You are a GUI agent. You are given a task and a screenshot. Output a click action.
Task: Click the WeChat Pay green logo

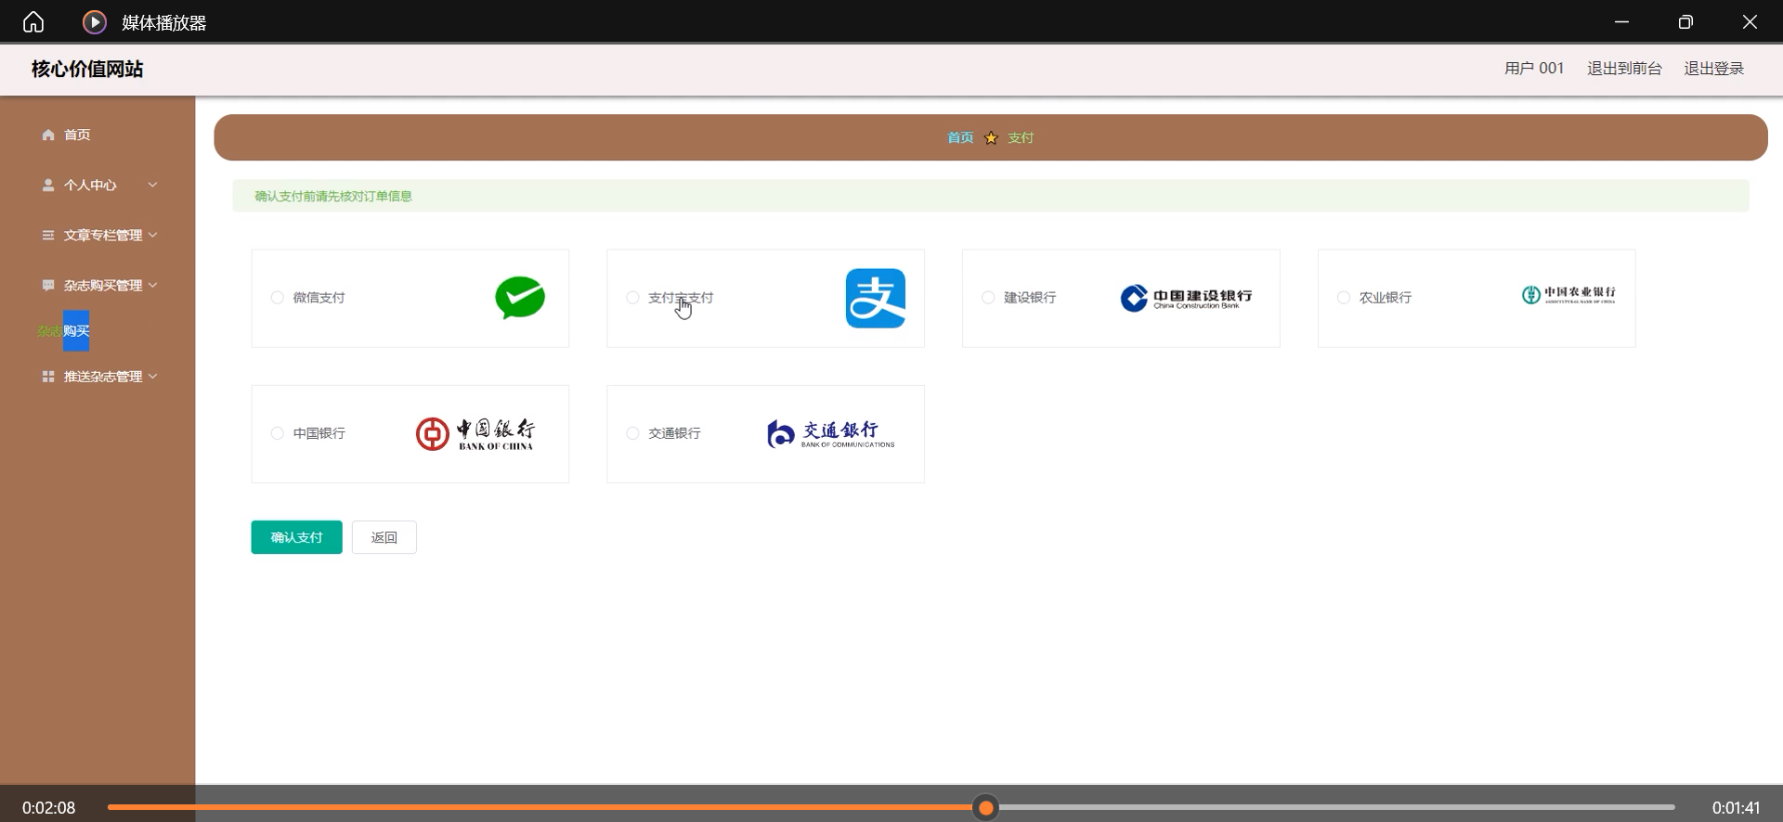click(x=520, y=298)
